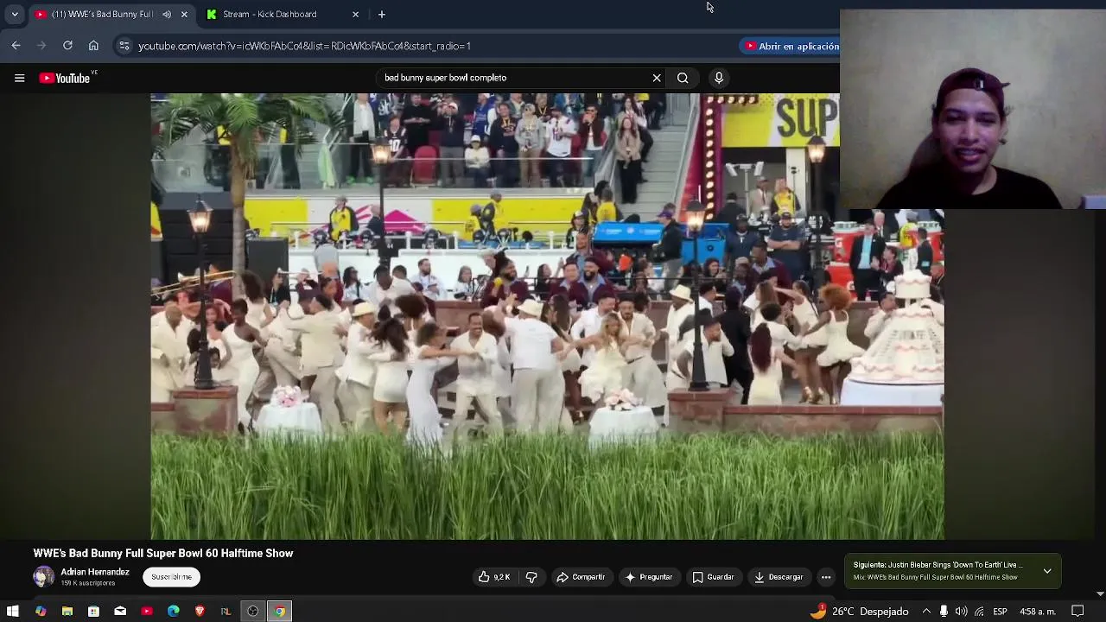Viewport: 1106px width, 622px height.
Task: Launch Microsoft Edge from taskbar
Action: 173,612
